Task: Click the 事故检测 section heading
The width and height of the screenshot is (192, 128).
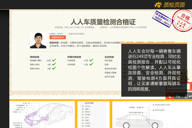Action: (34, 57)
